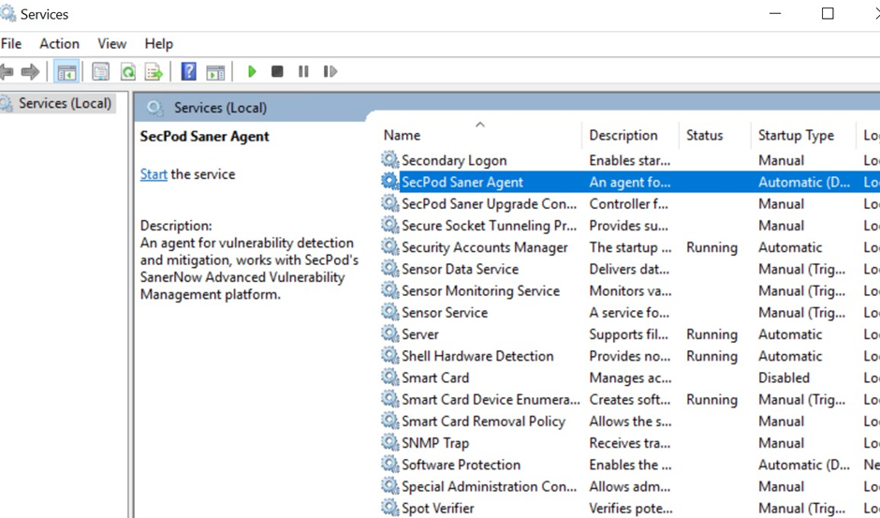This screenshot has width=880, height=518.
Task: Select Secure Socket Tunneling Pr... service name
Action: pyautogui.click(x=489, y=226)
